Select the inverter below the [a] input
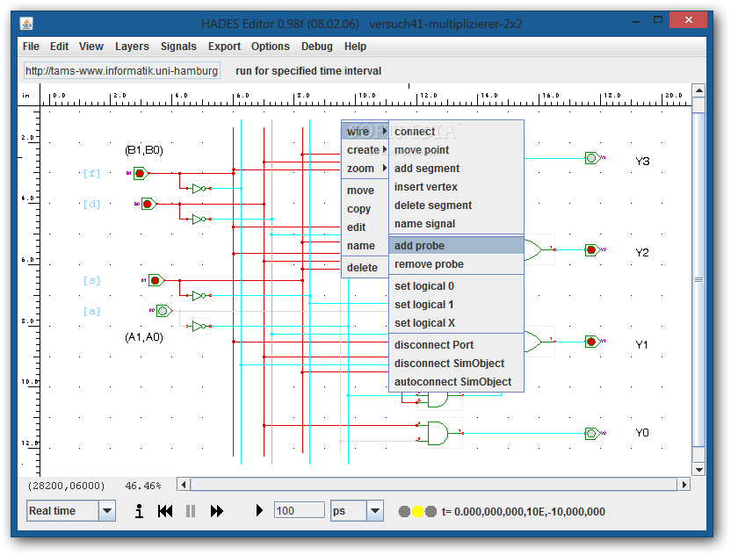The height and width of the screenshot is (555, 731). tap(199, 326)
